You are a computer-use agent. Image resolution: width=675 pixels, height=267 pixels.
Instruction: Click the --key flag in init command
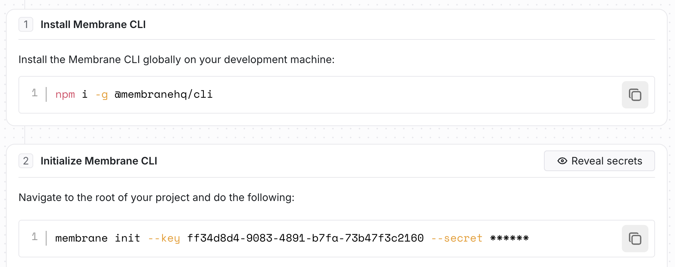click(x=164, y=238)
